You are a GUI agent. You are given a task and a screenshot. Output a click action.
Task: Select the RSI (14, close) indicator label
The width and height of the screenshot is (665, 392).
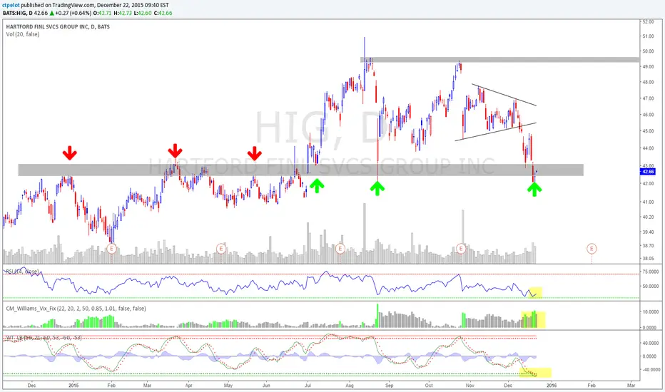[23, 272]
